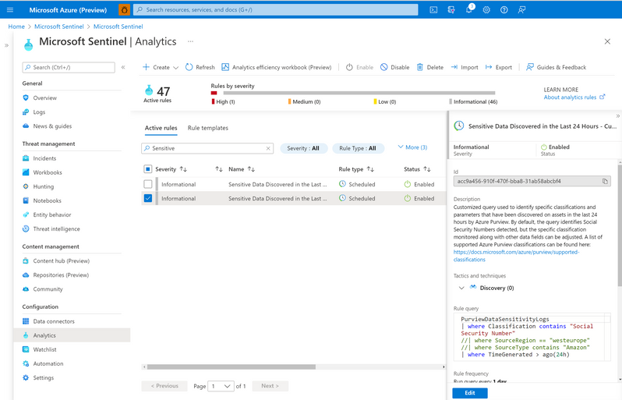Image resolution: width=622 pixels, height=400 pixels.
Task: Click the top Search resources field
Action: coord(275,10)
